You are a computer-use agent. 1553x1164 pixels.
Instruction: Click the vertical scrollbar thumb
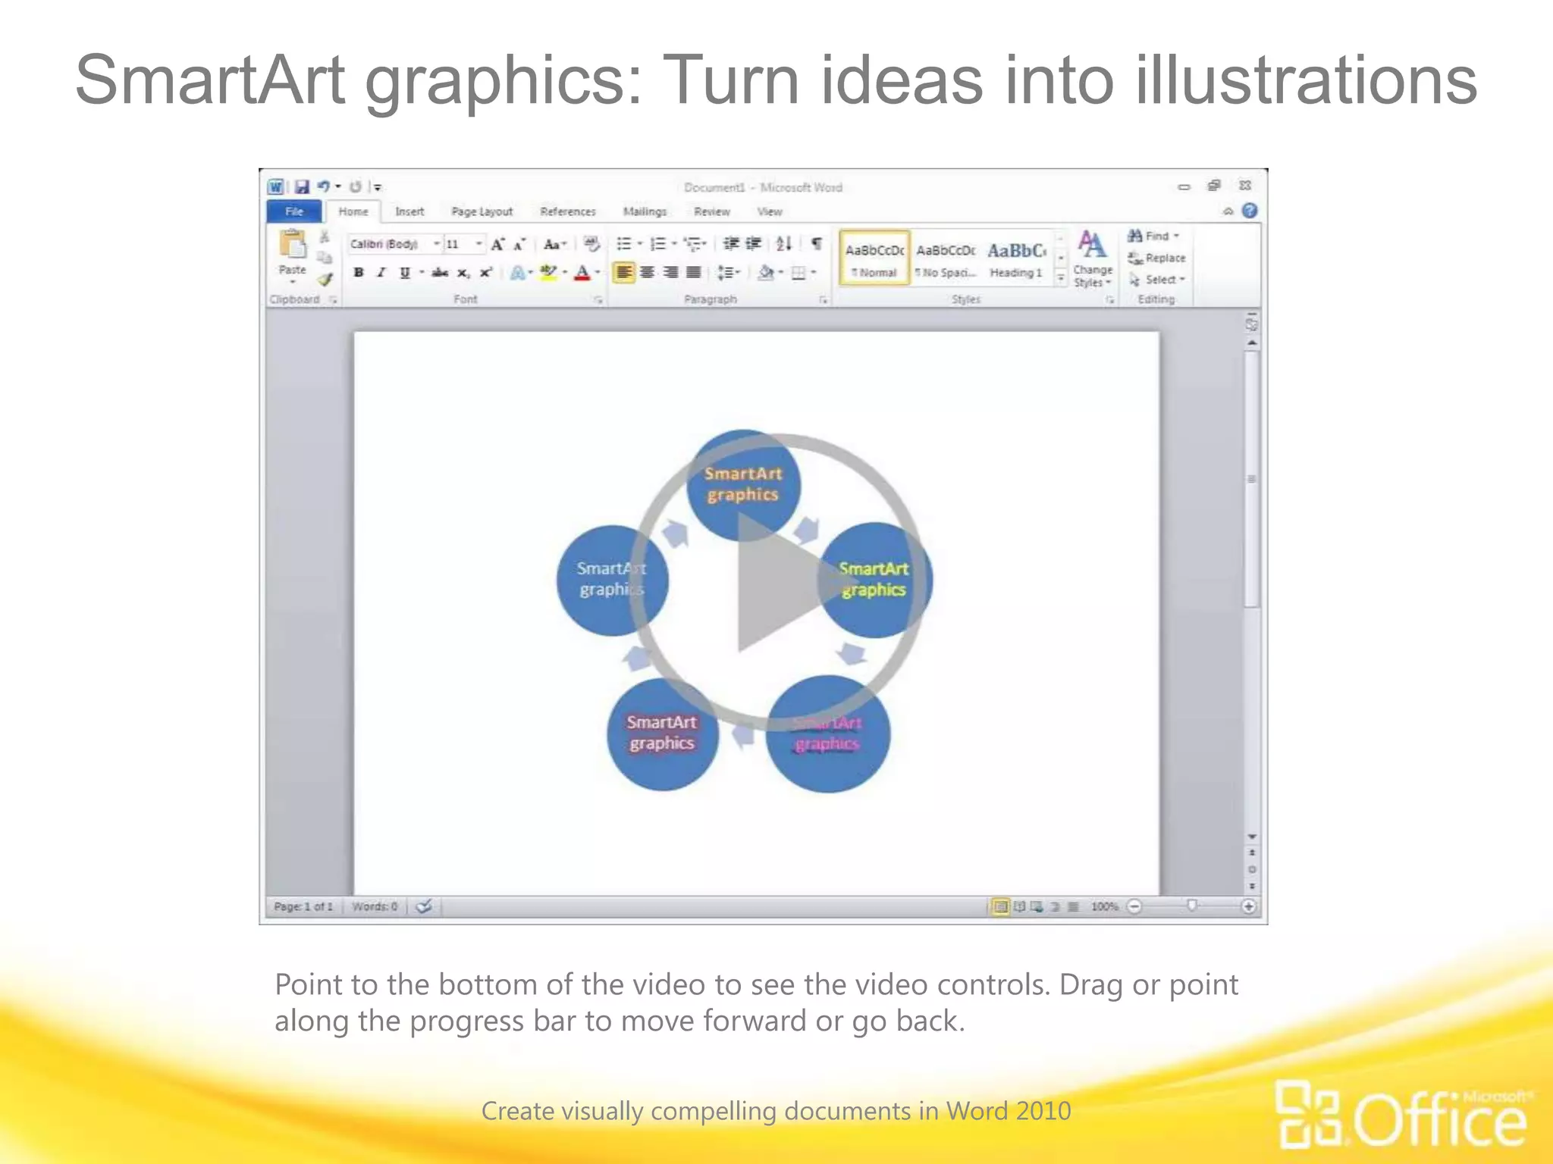[1252, 479]
